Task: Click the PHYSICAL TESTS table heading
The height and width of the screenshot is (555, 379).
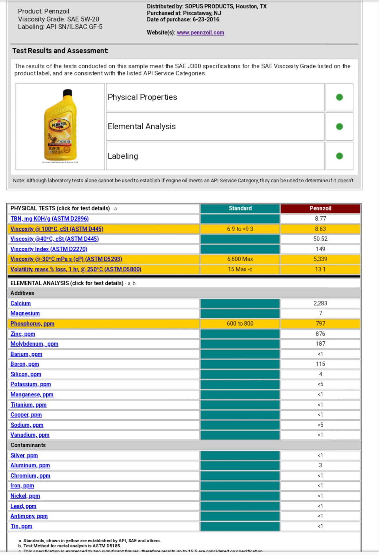Action: click(x=64, y=208)
